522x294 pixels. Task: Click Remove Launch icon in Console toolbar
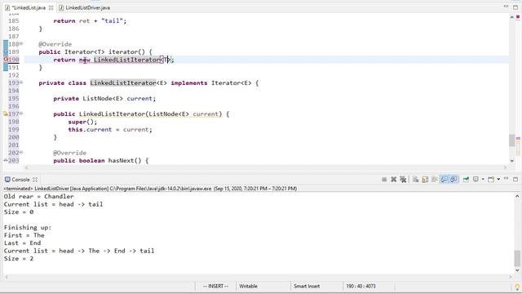click(393, 180)
